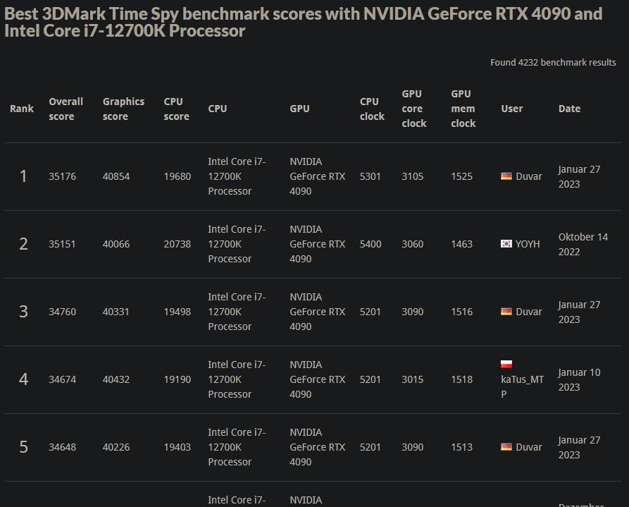Click the GPU core clock header

414,109
